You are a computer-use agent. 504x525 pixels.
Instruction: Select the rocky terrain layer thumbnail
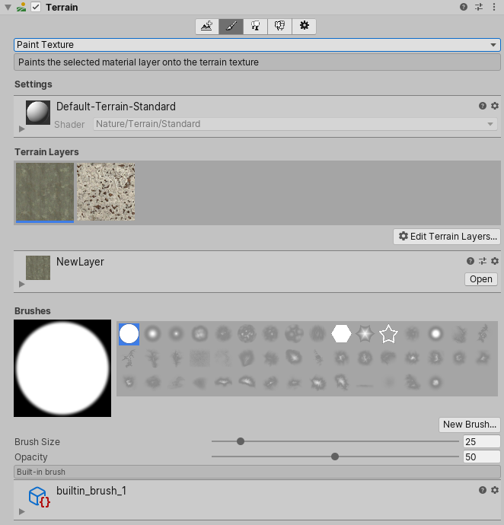point(106,192)
